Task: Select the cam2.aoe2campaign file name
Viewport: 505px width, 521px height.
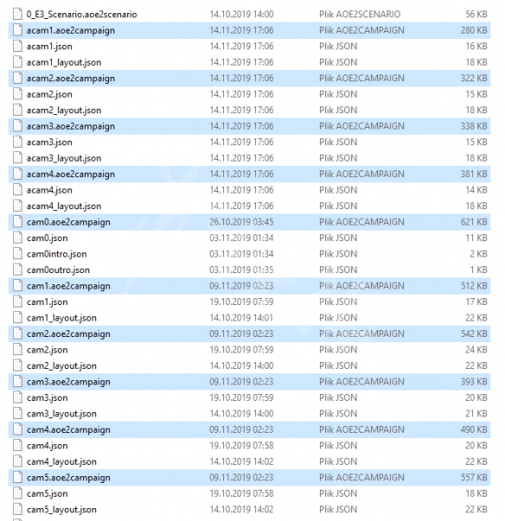Action: [x=68, y=334]
